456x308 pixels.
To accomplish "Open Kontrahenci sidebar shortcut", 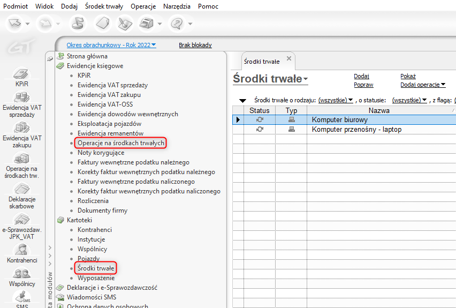I will pyautogui.click(x=22, y=253).
